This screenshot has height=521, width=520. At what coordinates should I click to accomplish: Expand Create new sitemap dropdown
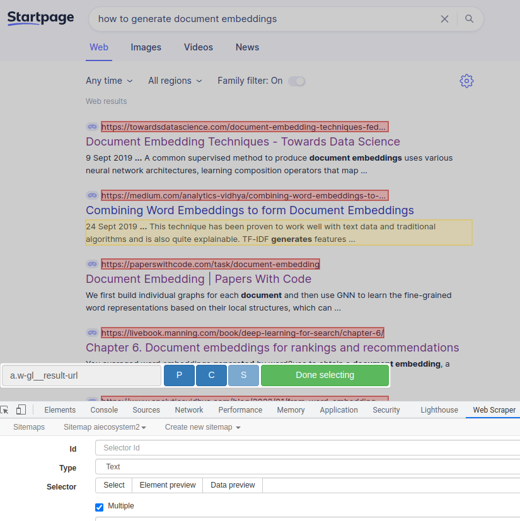click(x=202, y=427)
